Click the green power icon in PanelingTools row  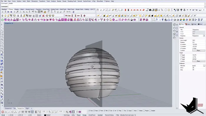click(x=2, y=20)
